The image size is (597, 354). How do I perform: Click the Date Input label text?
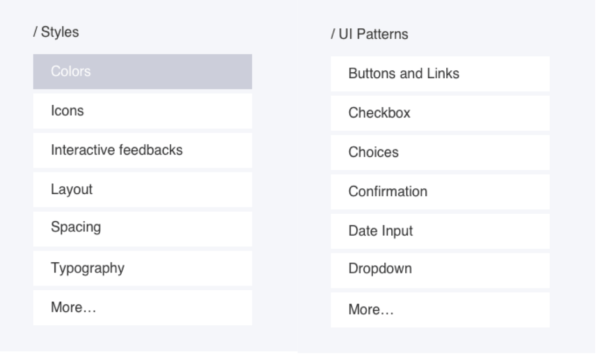(x=381, y=231)
